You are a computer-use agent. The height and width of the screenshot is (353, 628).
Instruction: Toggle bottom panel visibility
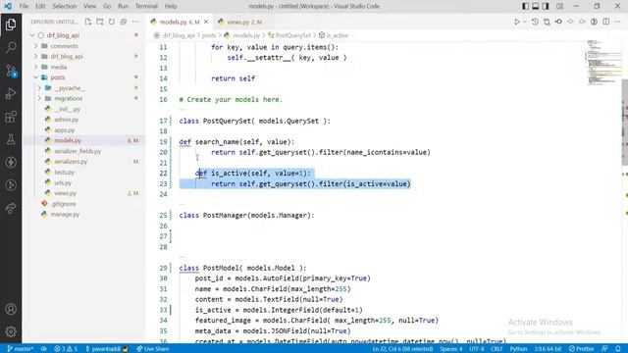[x=536, y=6]
